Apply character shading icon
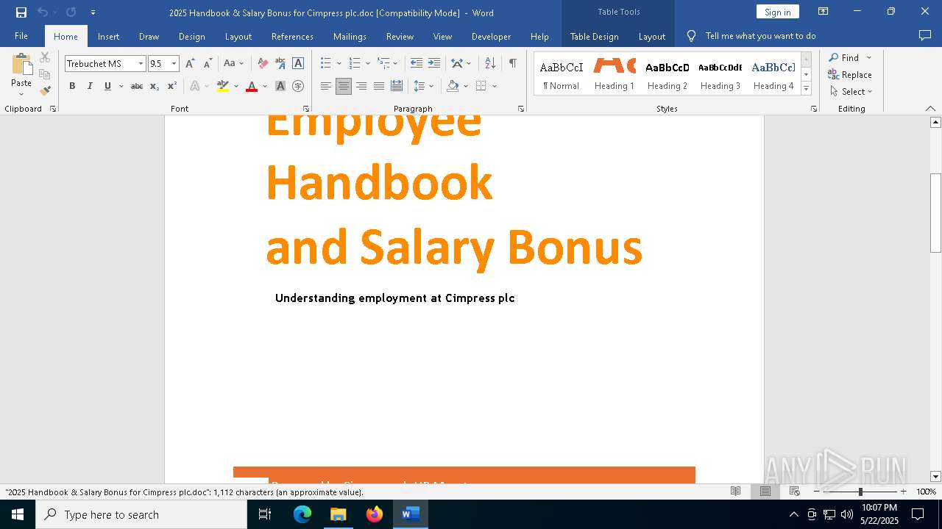Image resolution: width=942 pixels, height=529 pixels. pyautogui.click(x=280, y=86)
